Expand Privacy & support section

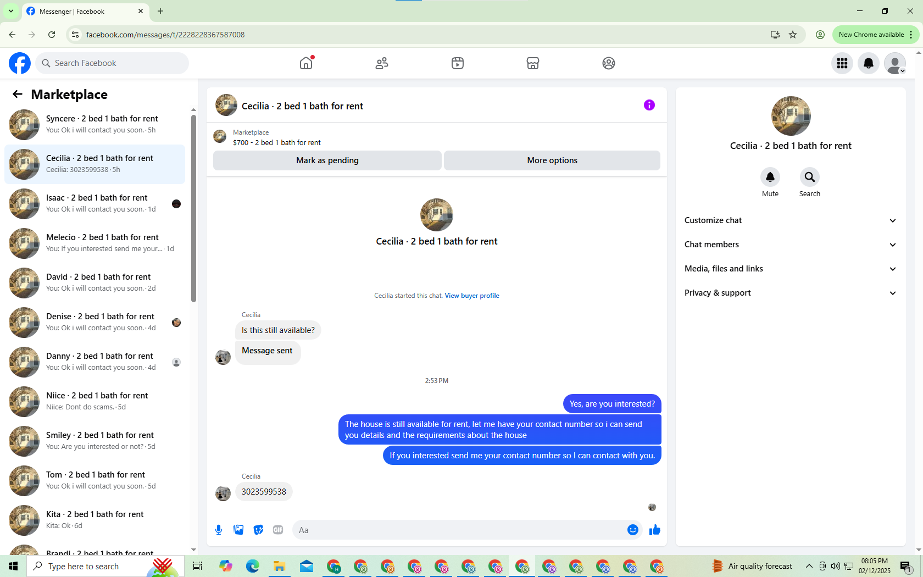tap(791, 293)
